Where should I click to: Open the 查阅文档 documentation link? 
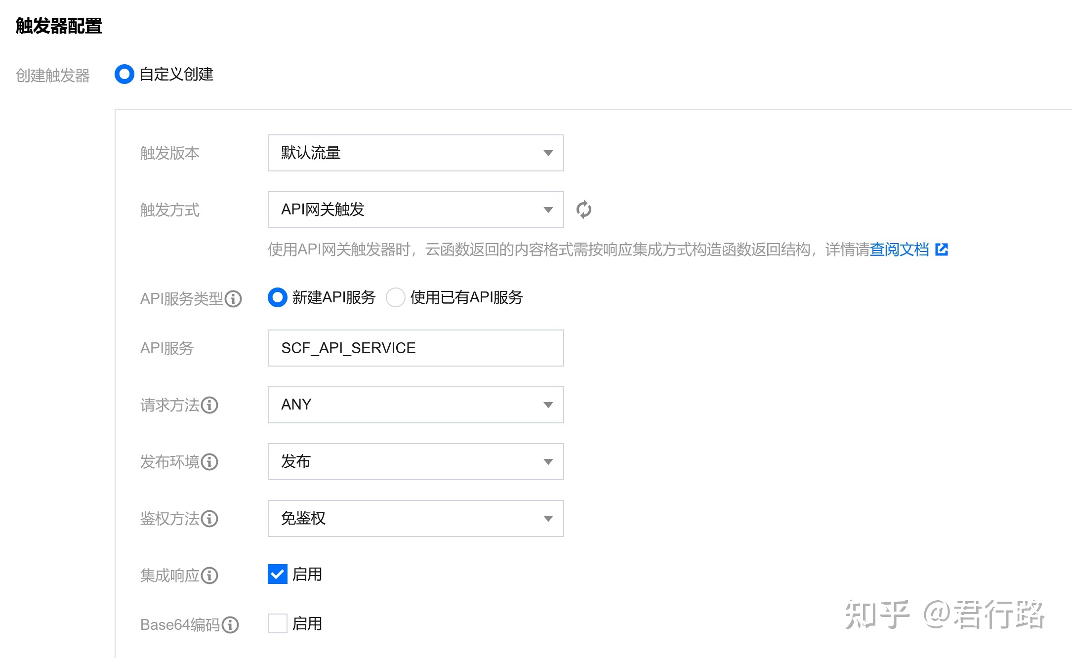[x=899, y=249]
